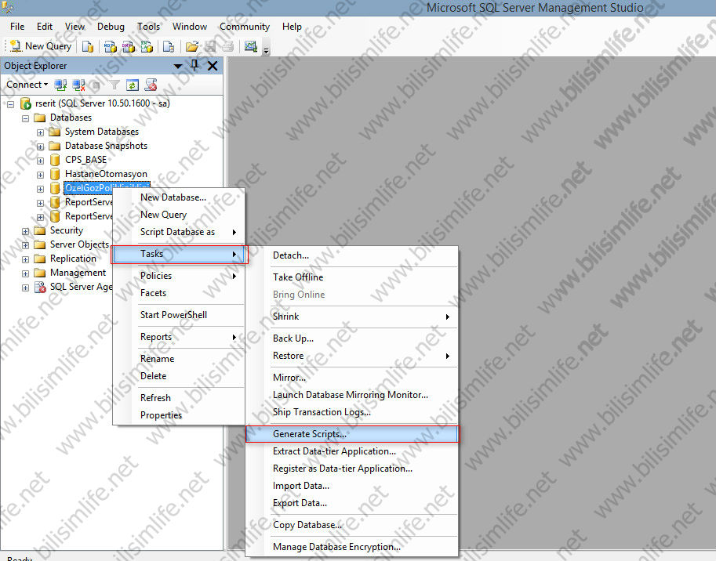Select Copy Database... in the Tasks submenu
The width and height of the screenshot is (716, 561).
tap(351, 526)
